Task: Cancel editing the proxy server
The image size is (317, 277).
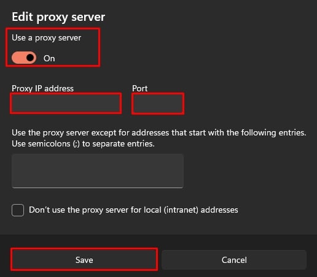Action: pyautogui.click(x=234, y=260)
